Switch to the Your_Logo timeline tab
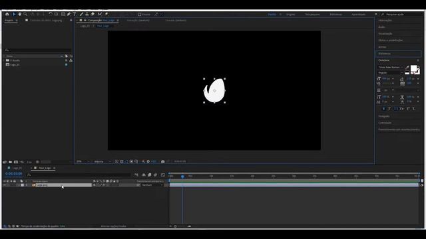 point(45,168)
